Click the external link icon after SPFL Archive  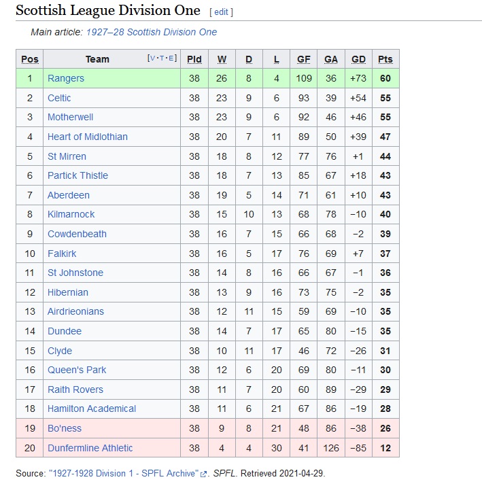click(x=203, y=474)
